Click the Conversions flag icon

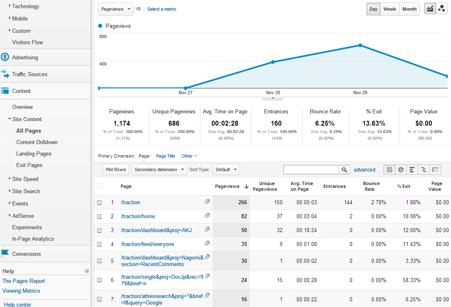click(x=5, y=253)
